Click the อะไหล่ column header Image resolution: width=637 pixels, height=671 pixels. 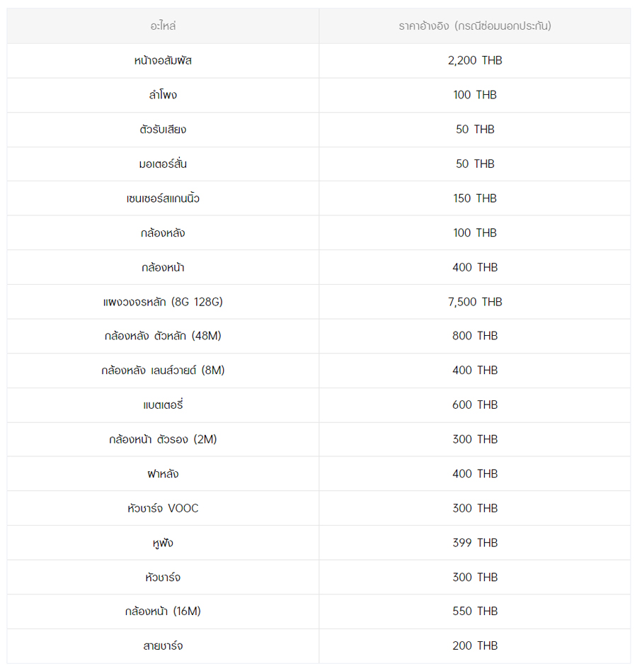click(x=163, y=26)
